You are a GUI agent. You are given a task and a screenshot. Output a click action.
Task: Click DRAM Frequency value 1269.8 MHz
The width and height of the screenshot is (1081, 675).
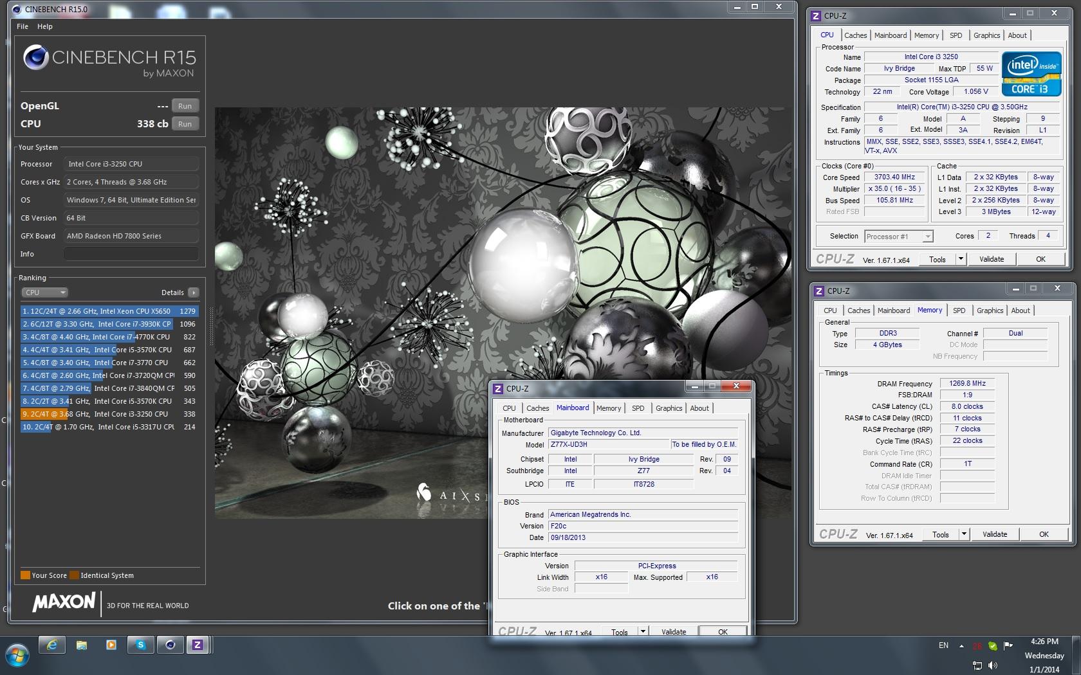pos(967,383)
